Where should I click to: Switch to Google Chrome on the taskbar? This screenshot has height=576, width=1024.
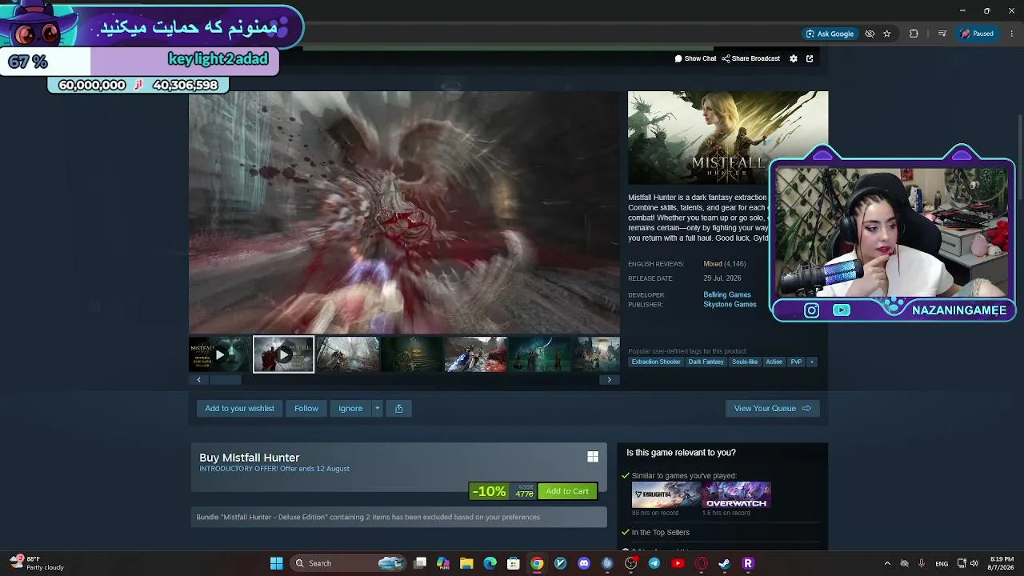537,563
